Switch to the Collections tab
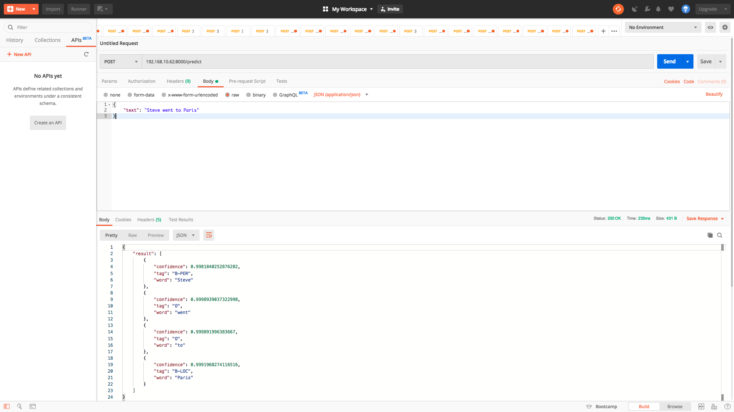 click(x=47, y=40)
